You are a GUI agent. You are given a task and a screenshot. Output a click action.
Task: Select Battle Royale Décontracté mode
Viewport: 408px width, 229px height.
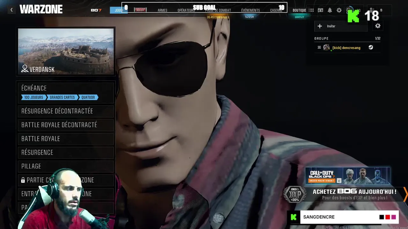pyautogui.click(x=66, y=125)
